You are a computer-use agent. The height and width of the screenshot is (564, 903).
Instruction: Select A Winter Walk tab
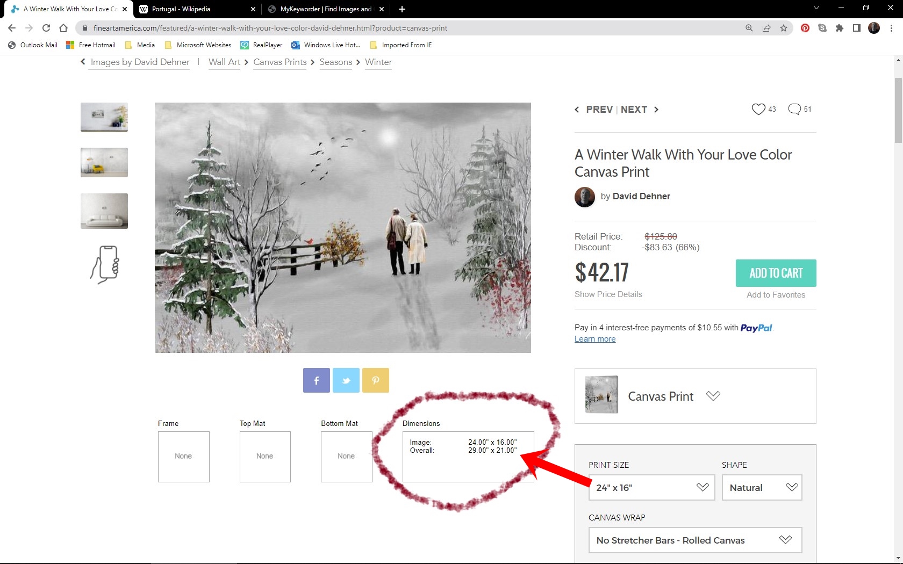coord(68,9)
